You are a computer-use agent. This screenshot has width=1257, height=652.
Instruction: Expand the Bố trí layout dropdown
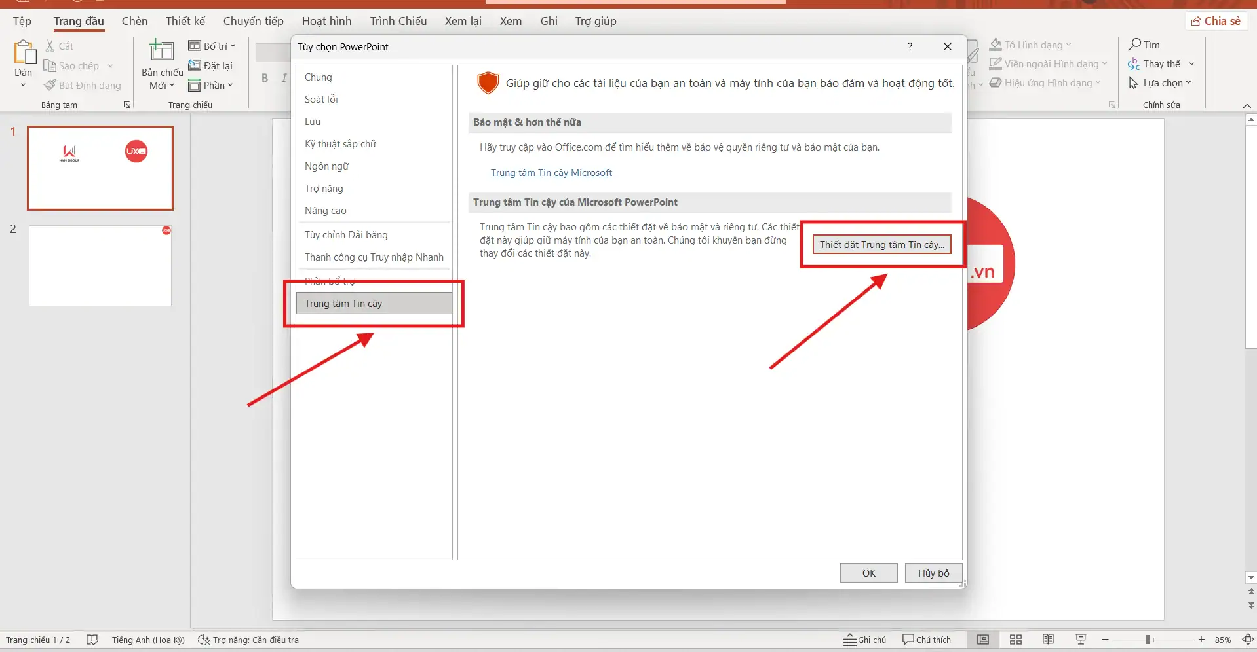212,46
